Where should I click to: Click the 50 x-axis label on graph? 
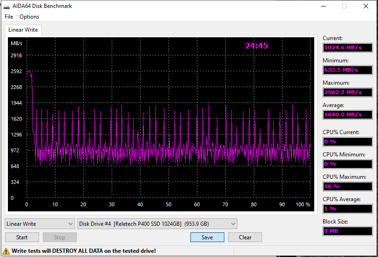(x=169, y=204)
